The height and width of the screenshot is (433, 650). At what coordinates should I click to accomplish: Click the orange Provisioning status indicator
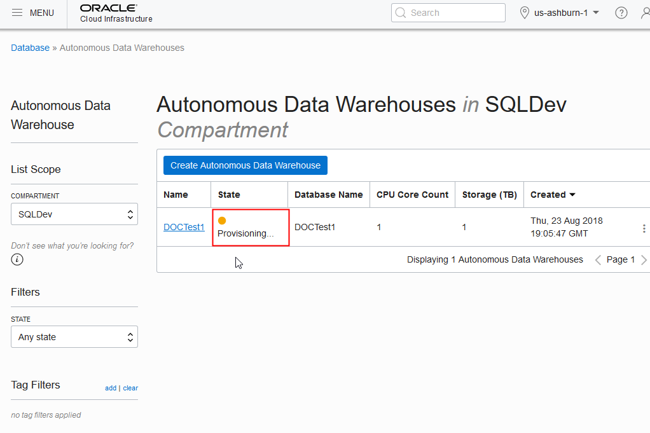(222, 221)
